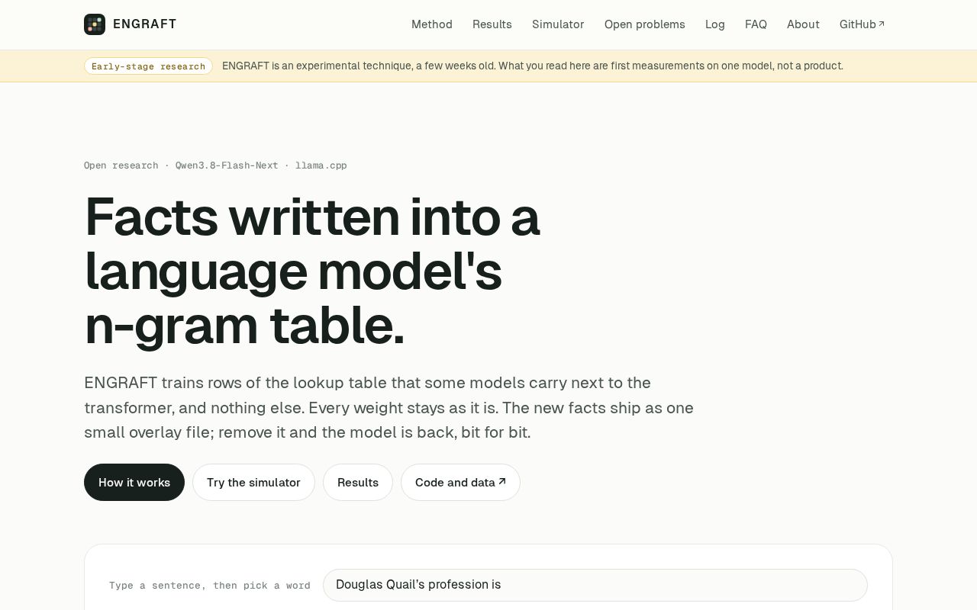Click the ENGRAFT logo icon

point(95,24)
